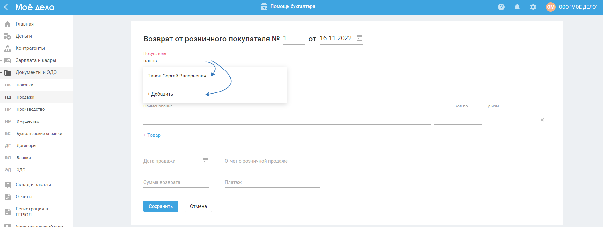The width and height of the screenshot is (603, 227).
Task: Click the Отчеты checkmark document icon
Action: point(8,197)
